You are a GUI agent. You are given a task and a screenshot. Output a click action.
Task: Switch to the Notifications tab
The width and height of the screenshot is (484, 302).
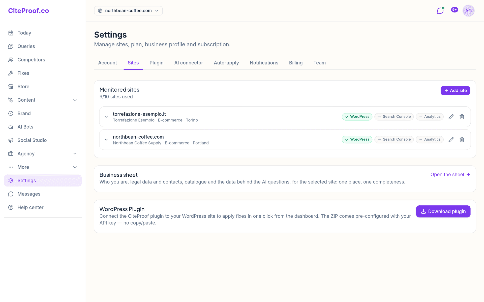click(x=264, y=63)
